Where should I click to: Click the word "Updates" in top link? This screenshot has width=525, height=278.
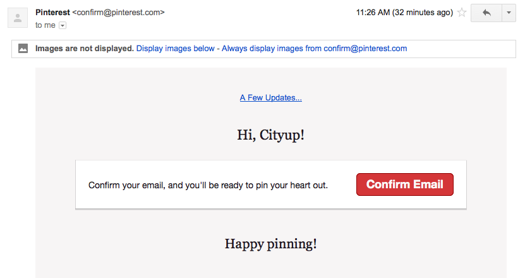tap(283, 98)
